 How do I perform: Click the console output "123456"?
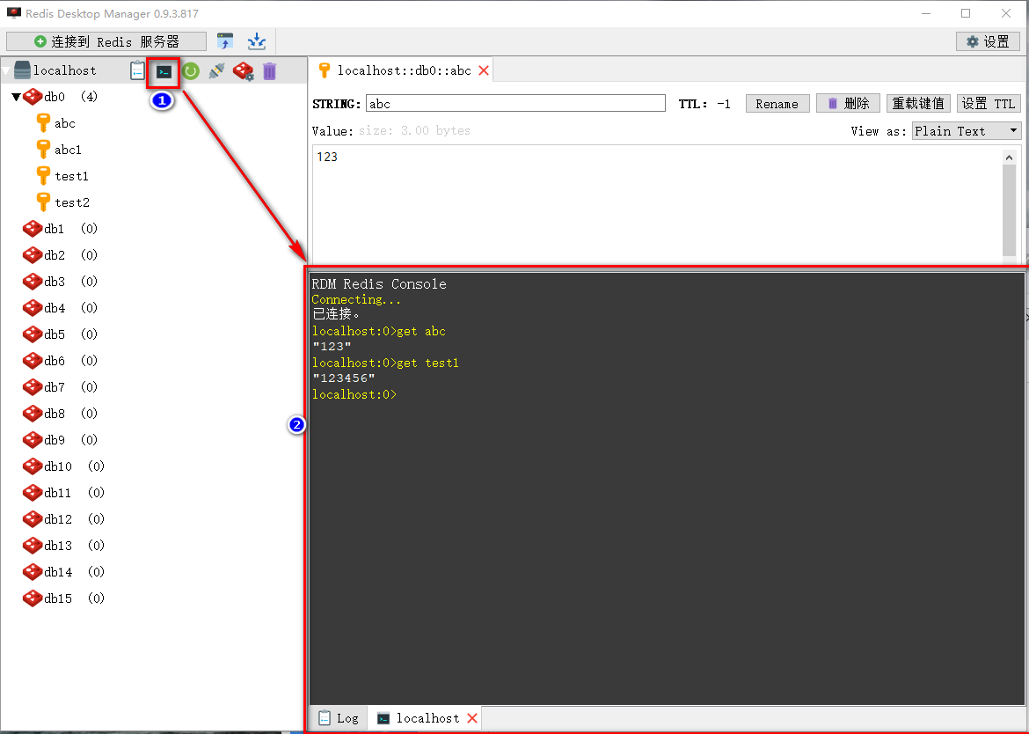344,378
